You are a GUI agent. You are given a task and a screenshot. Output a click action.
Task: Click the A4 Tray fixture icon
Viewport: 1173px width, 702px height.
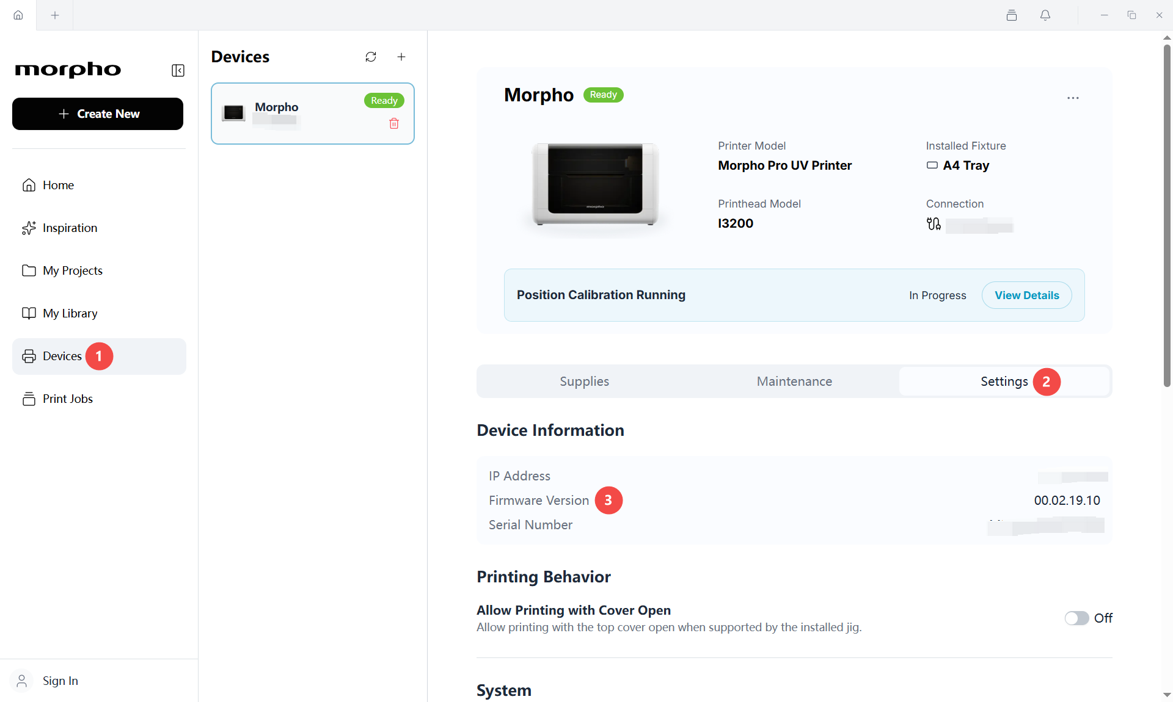pyautogui.click(x=932, y=165)
